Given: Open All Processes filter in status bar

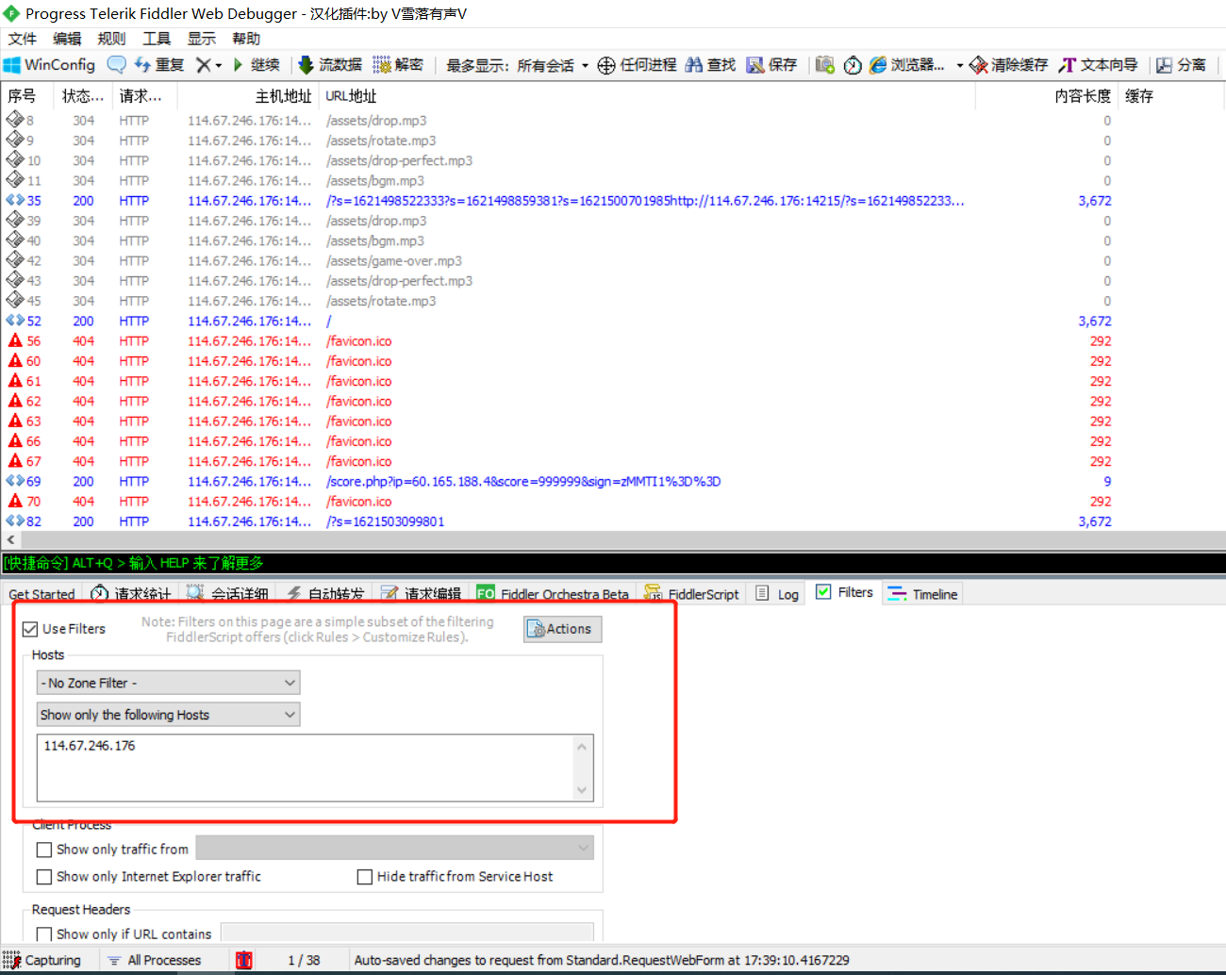Looking at the screenshot, I should point(155,960).
